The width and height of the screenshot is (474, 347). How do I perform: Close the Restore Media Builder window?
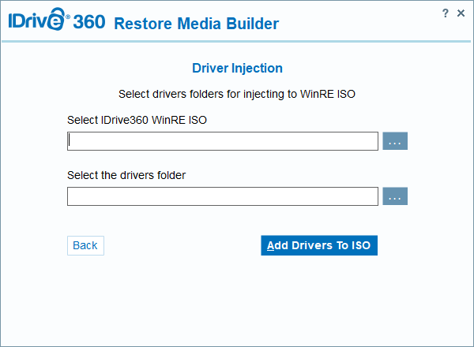[461, 13]
